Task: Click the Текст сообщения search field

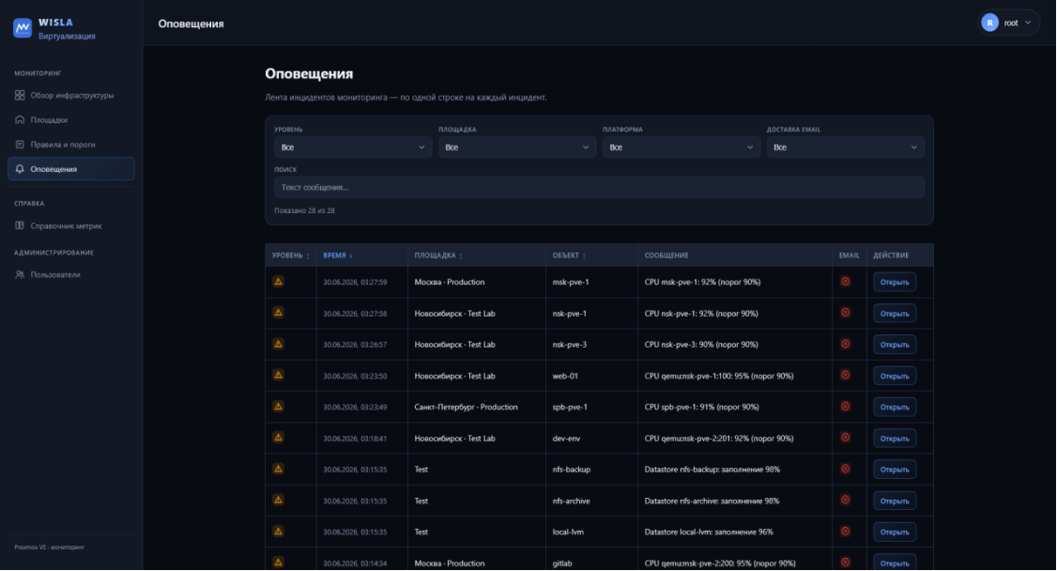Action: point(599,188)
